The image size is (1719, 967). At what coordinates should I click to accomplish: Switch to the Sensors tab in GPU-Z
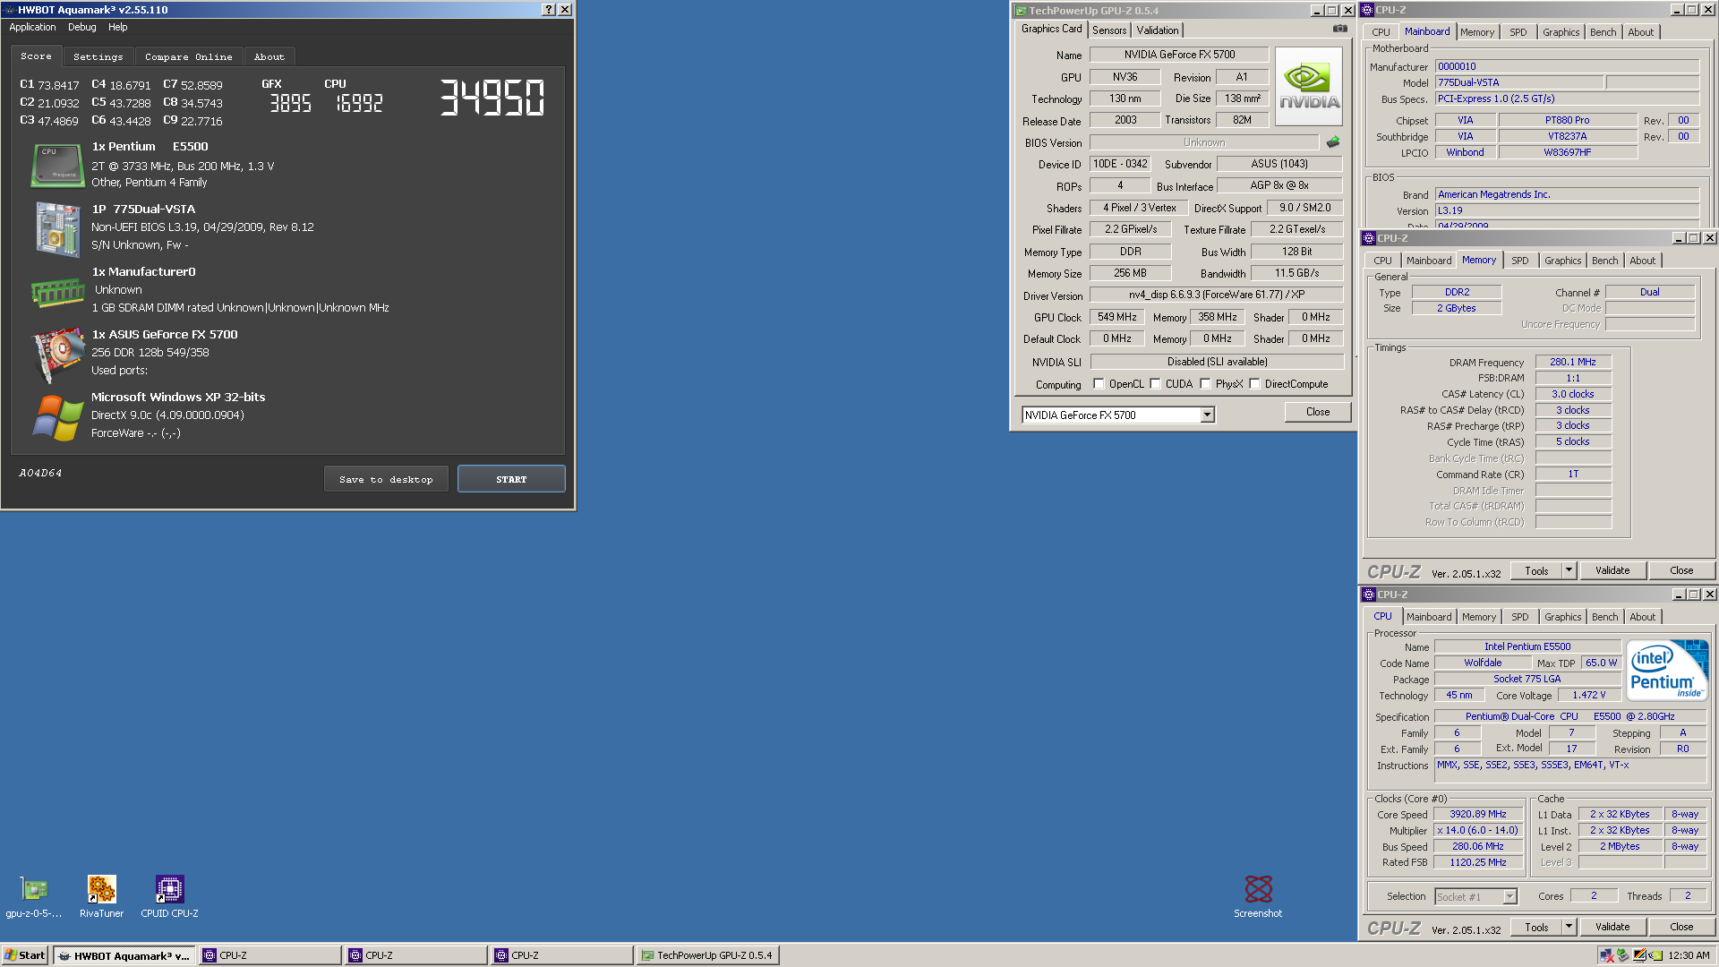pos(1109,30)
